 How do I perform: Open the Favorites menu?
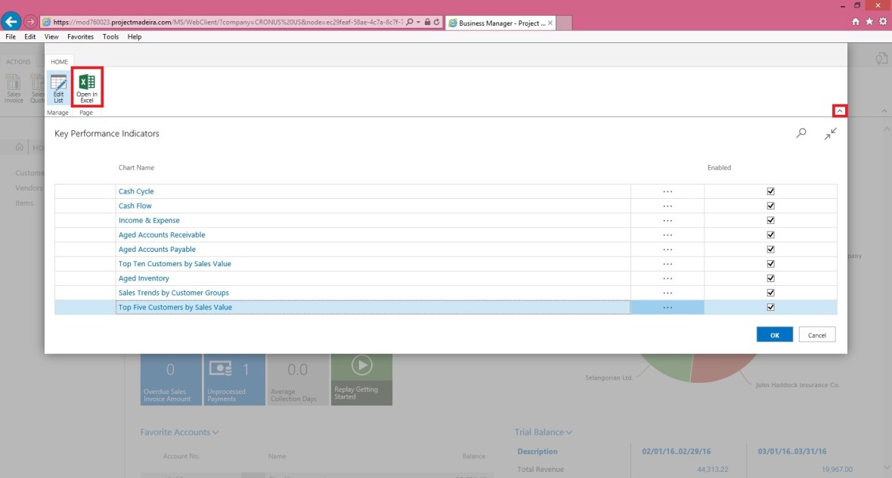tap(80, 36)
